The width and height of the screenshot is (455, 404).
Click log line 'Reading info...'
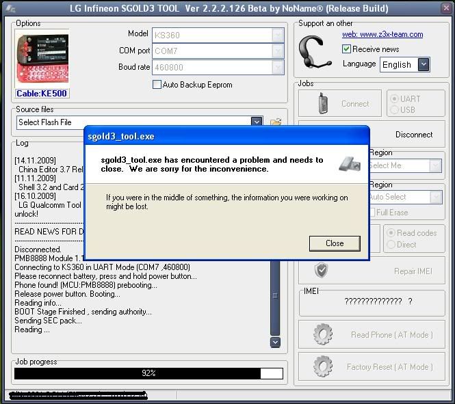click(38, 303)
